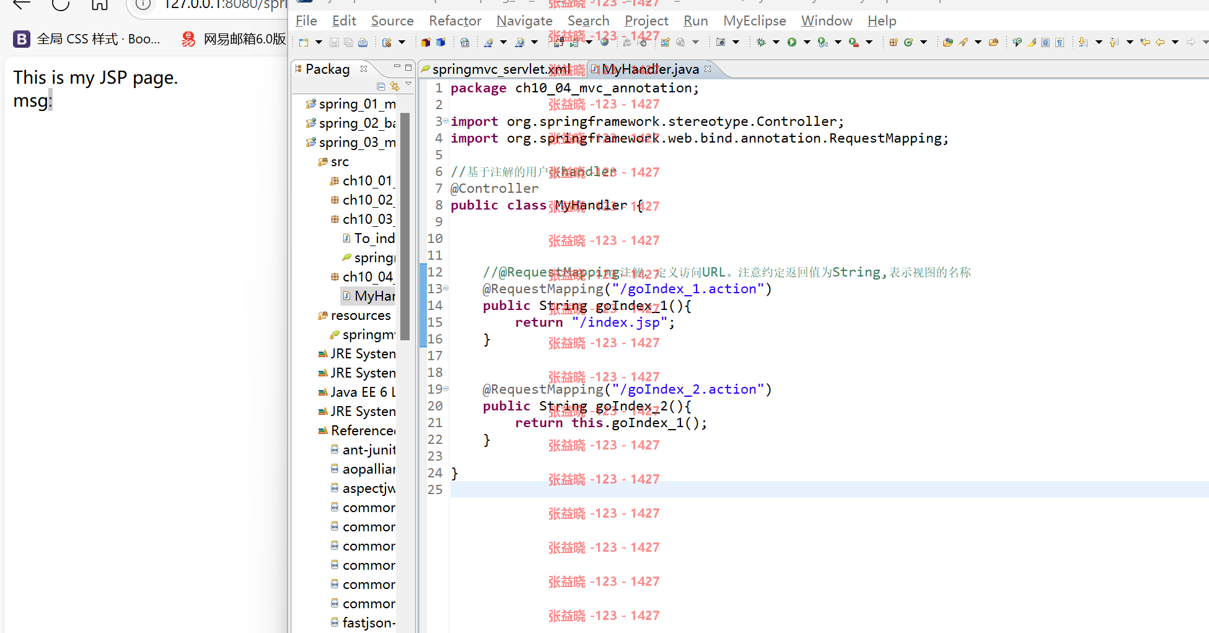Select Java EE 6 library entry

click(x=357, y=392)
